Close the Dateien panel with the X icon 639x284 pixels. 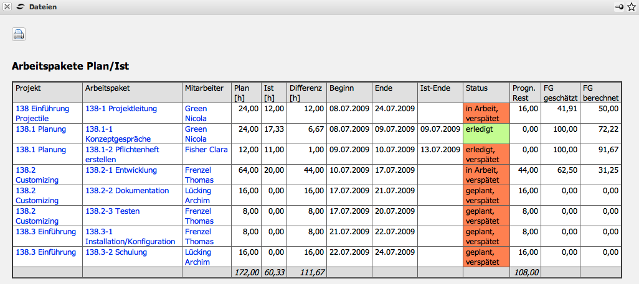click(7, 7)
